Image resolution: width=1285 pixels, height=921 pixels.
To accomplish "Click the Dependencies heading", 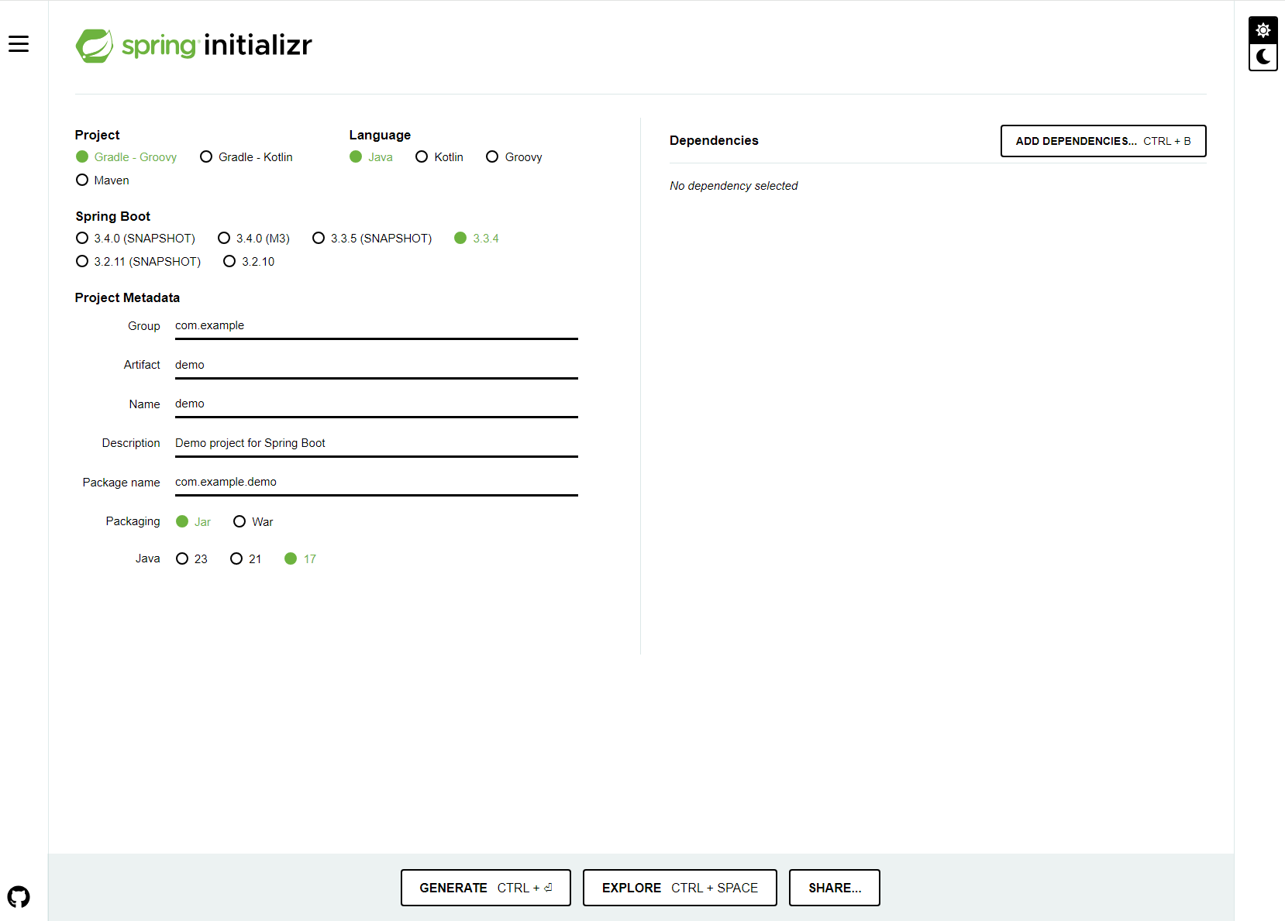I will pos(714,140).
